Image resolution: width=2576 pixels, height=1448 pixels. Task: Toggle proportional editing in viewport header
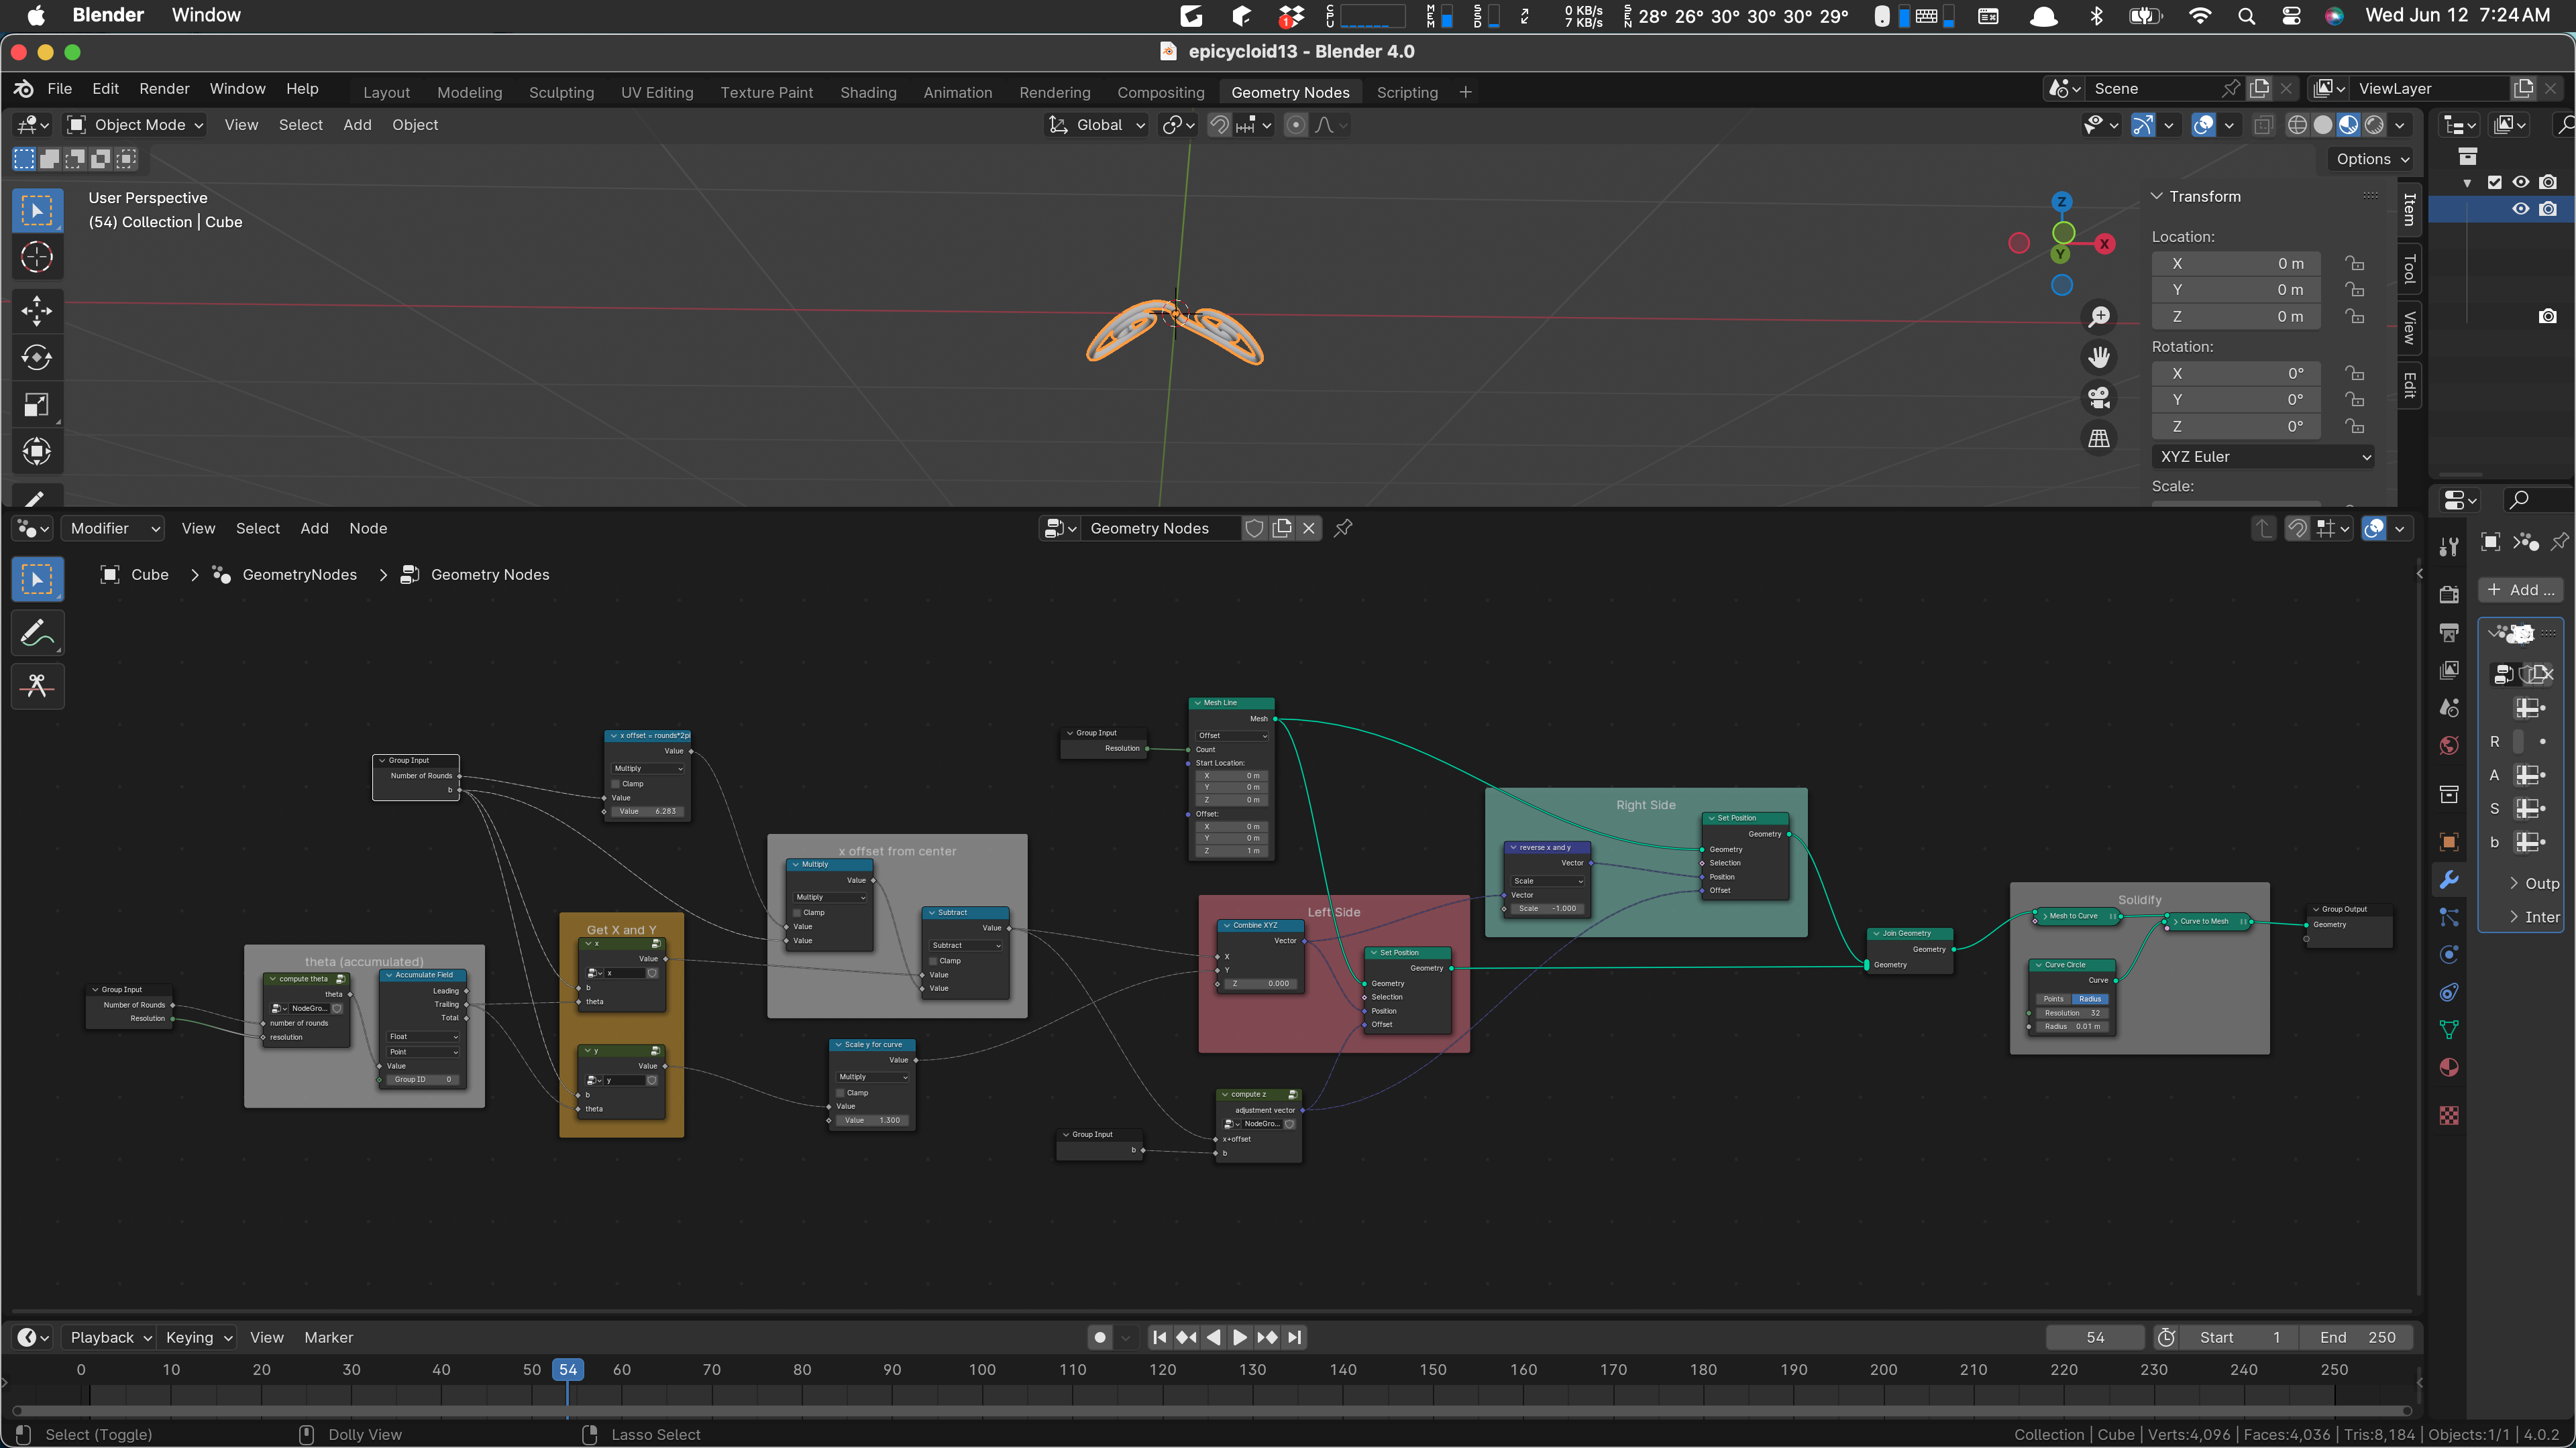pos(1296,125)
